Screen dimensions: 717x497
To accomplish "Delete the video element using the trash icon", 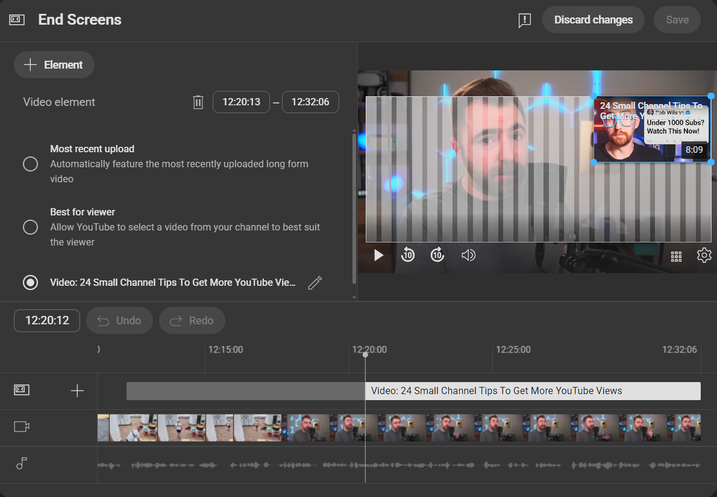I will [198, 102].
